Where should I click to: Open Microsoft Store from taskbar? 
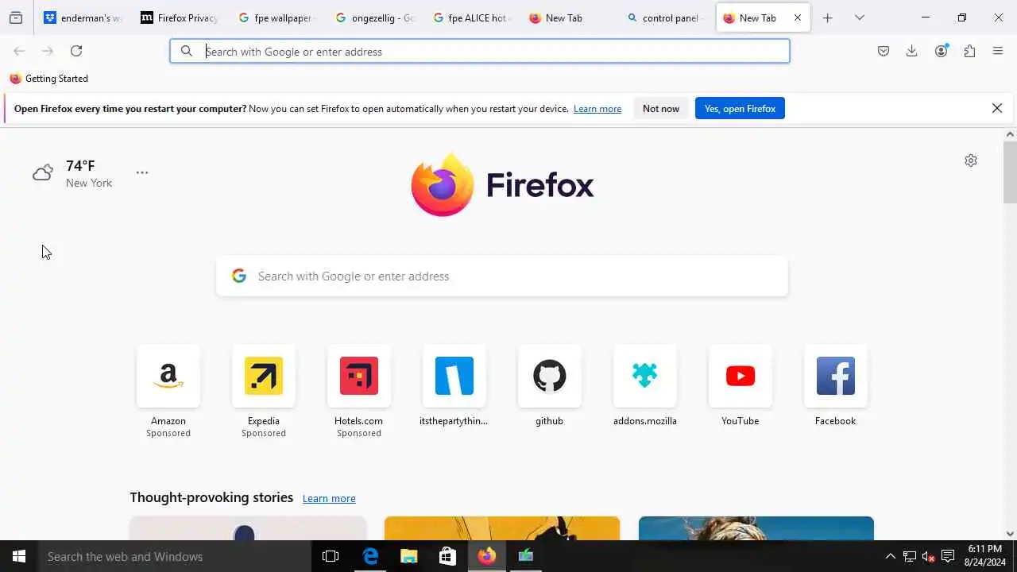pos(448,556)
